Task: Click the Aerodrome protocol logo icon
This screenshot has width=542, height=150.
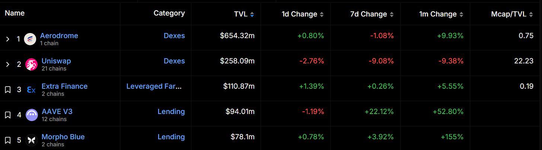Action: tap(30, 39)
